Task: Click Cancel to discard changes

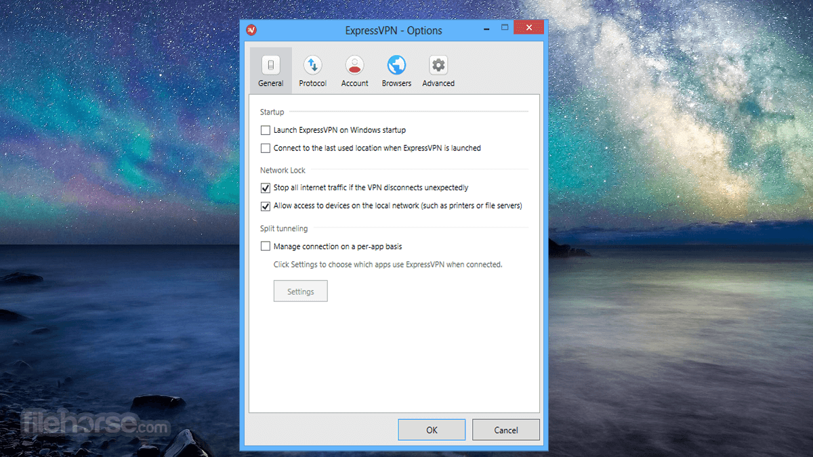Action: click(506, 430)
